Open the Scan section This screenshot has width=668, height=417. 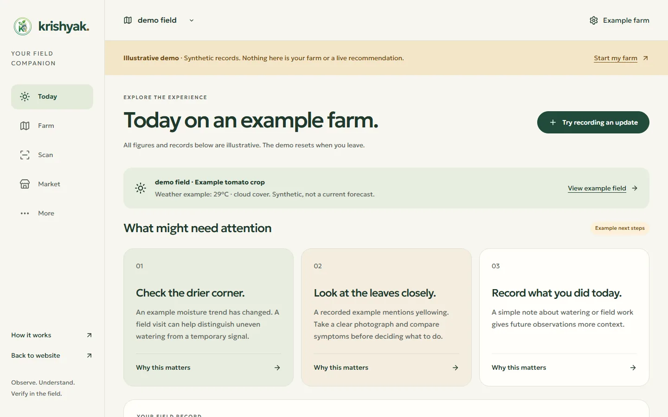(x=52, y=155)
